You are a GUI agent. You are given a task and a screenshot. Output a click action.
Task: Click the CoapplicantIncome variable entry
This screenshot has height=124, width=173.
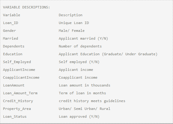[21, 77]
